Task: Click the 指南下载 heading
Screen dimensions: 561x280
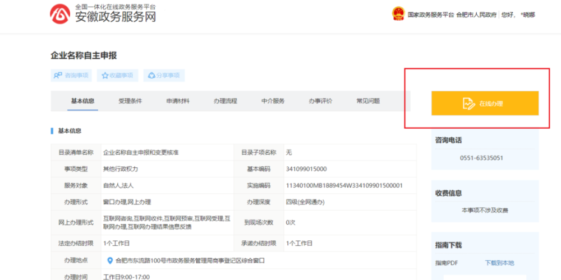Action: (x=448, y=245)
